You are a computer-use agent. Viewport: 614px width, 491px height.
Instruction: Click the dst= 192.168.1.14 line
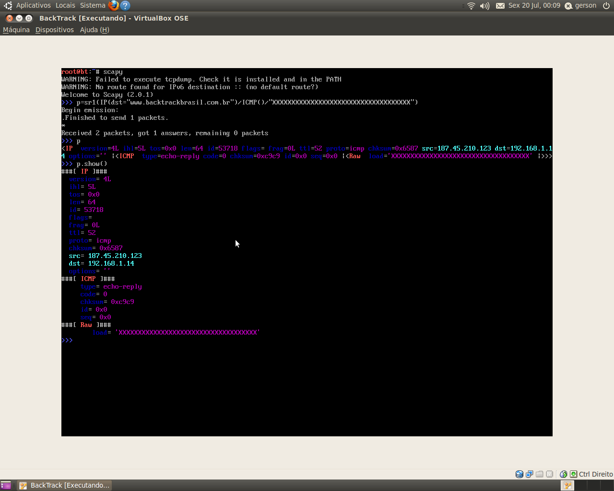(101, 264)
